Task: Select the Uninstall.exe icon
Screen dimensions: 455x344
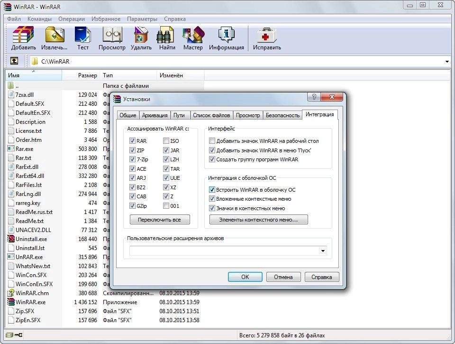Action: coord(11,239)
